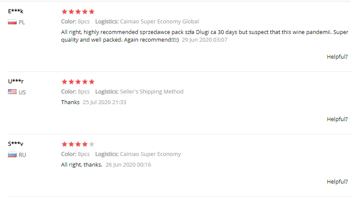Click the United States flag icon
351x198 pixels.
(12, 92)
